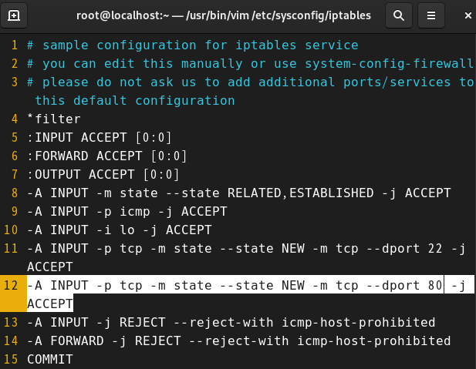This screenshot has height=369, width=476.
Task: Click the window title 'root@localhost:~'
Action: 123,15
